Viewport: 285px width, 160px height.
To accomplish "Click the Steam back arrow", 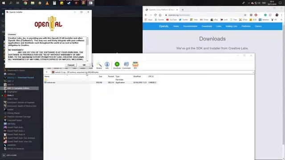I will (3, 14).
